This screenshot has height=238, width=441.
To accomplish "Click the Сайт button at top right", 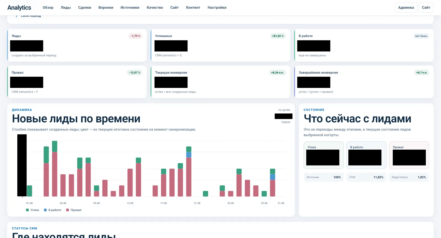I will pos(426,7).
